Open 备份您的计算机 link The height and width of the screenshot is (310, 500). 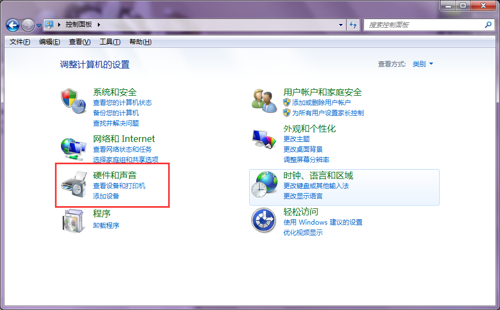tap(116, 113)
